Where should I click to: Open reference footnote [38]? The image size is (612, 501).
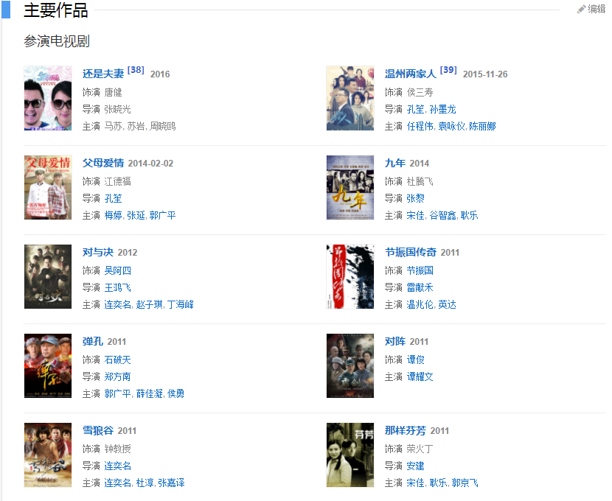pos(136,70)
